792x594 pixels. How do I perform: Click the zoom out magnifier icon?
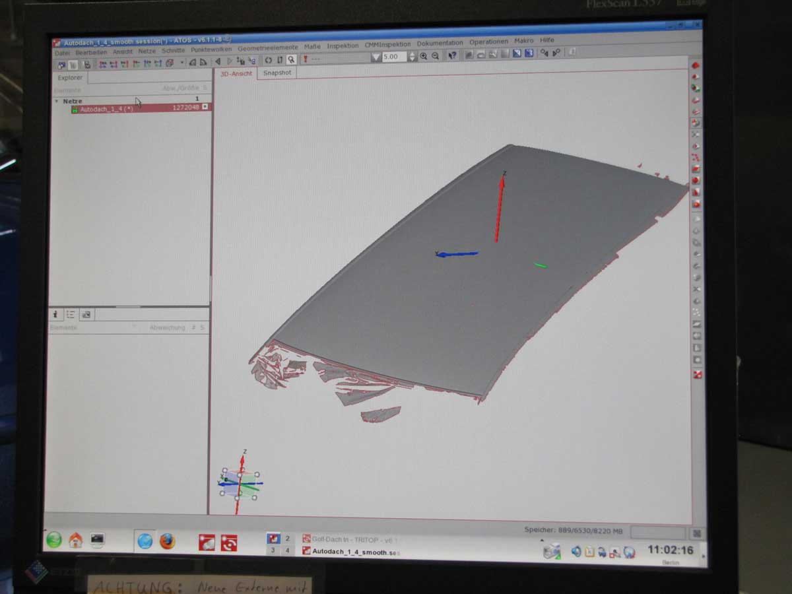pyautogui.click(x=436, y=57)
